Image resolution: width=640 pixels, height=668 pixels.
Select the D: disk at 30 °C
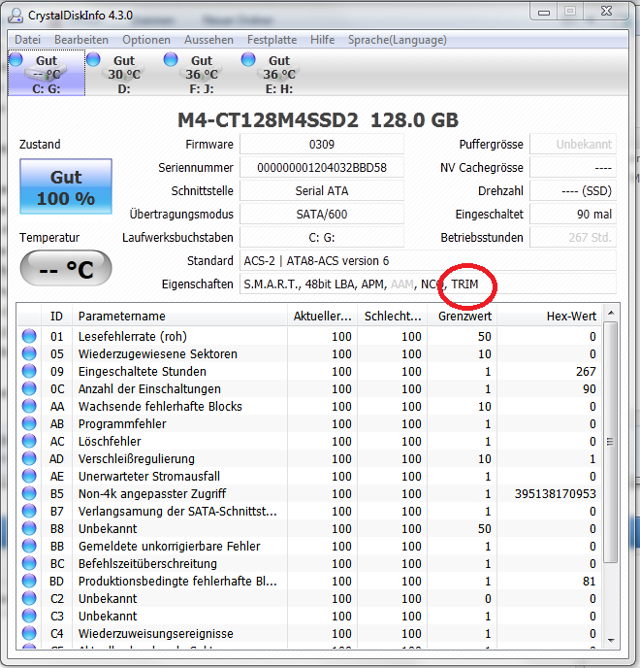point(124,73)
